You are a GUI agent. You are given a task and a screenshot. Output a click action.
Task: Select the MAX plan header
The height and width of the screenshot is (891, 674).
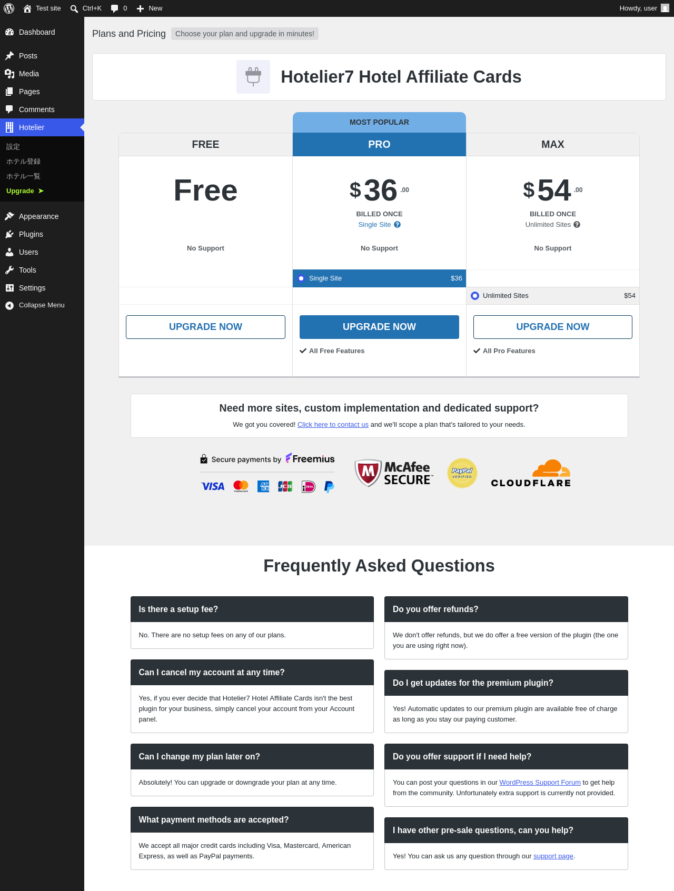pos(553,145)
